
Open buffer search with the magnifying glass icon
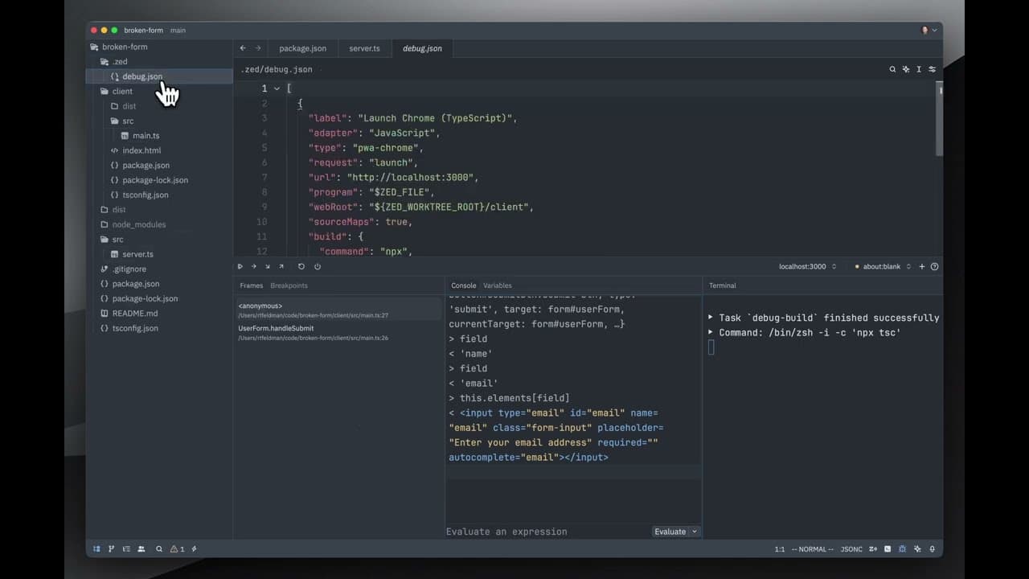892,69
